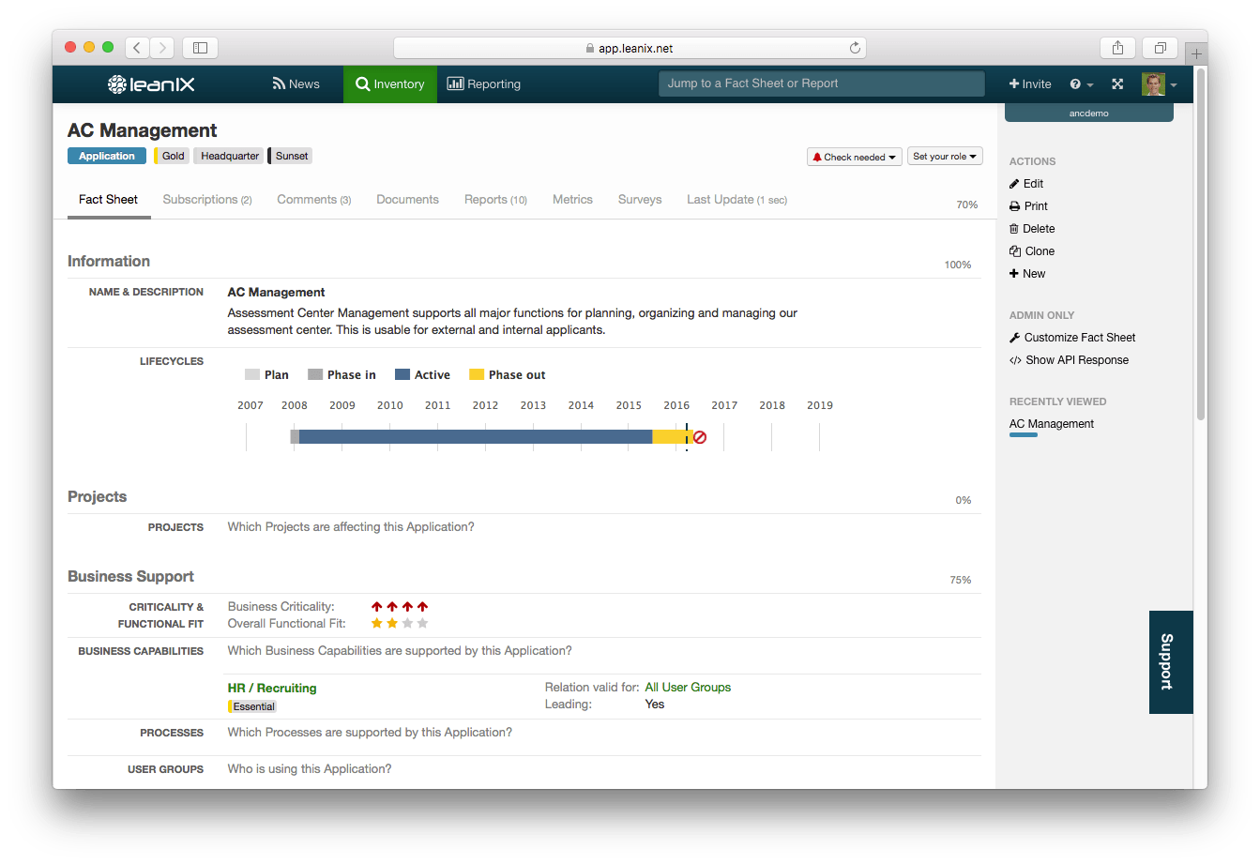The height and width of the screenshot is (864, 1260).
Task: Click the ancdemo workspace button
Action: tap(1089, 113)
